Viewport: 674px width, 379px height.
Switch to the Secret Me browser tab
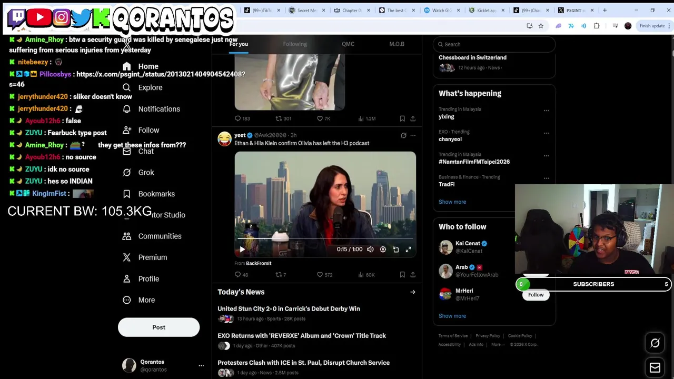[306, 10]
